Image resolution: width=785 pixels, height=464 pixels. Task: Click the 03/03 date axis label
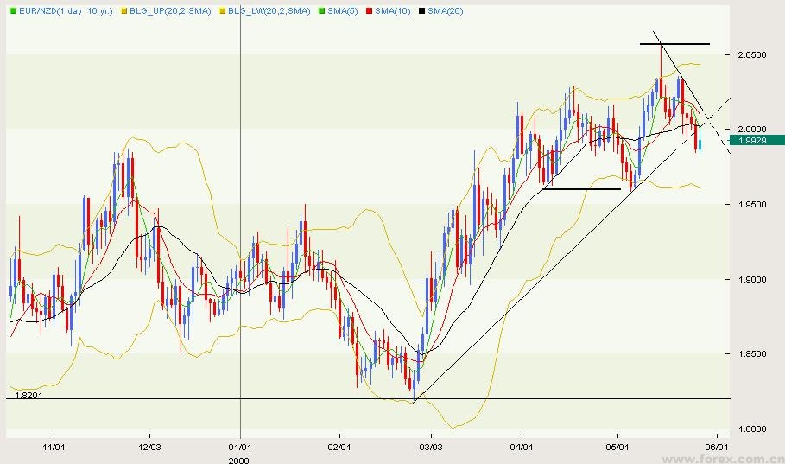pyautogui.click(x=431, y=446)
